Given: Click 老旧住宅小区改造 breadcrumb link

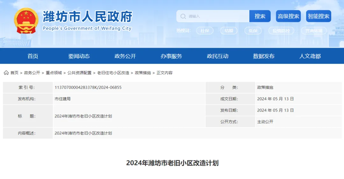Looking at the screenshot, I should [113, 73].
